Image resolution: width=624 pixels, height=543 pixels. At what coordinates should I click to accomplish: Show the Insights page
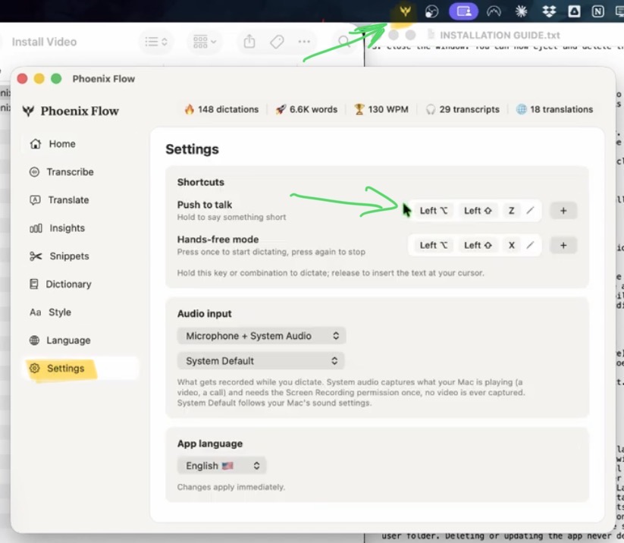point(80,228)
